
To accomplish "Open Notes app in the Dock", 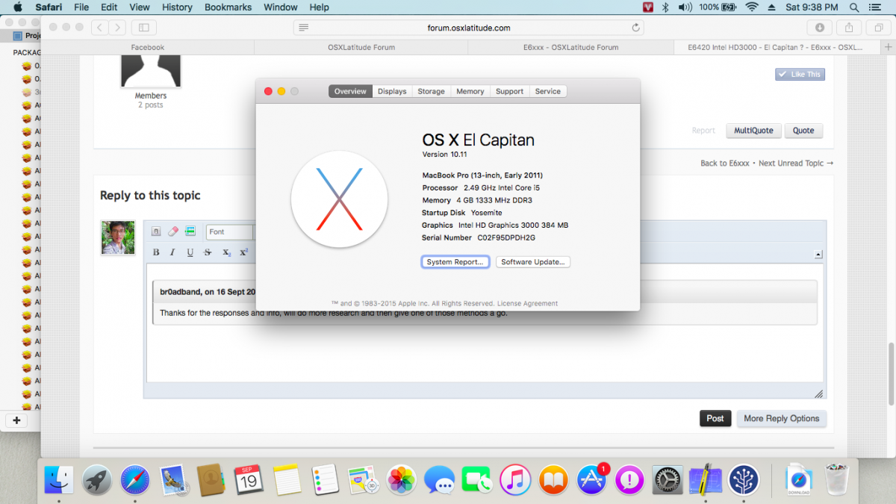I will 287,479.
